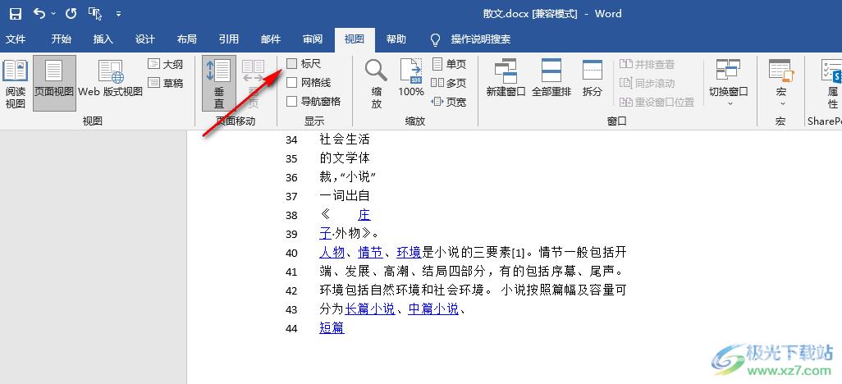The image size is (842, 384).
Task: Enable the 标尺 ruler checkbox
Action: 291,64
